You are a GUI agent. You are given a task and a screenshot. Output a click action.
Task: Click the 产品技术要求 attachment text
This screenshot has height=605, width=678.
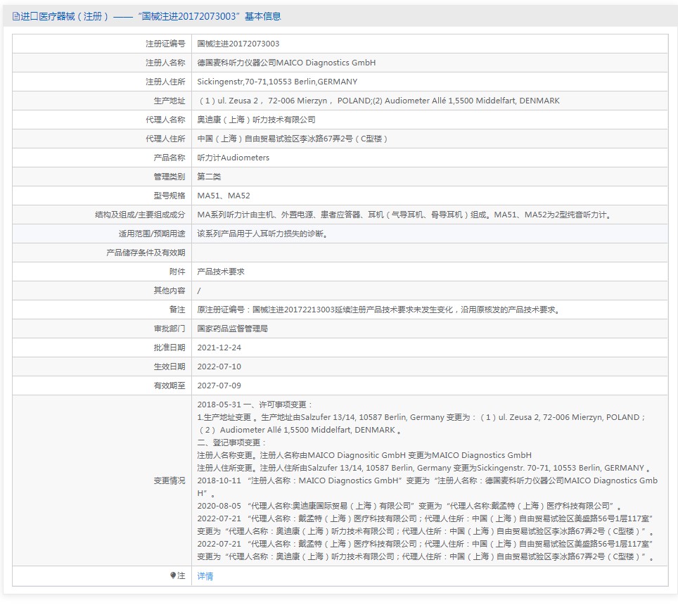tap(221, 272)
